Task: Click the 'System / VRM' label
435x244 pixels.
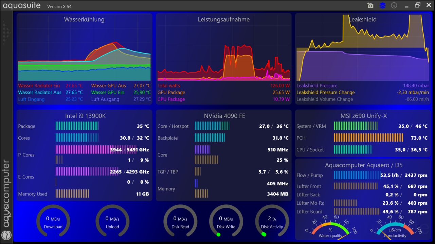Action: pos(311,126)
